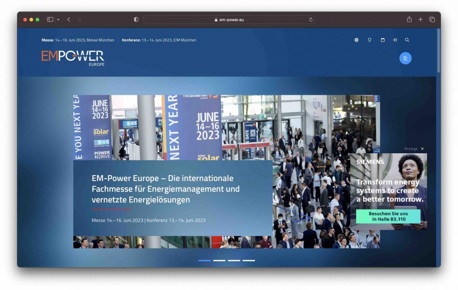Click the reload icon in address bar
The height and width of the screenshot is (290, 458).
tap(311, 19)
